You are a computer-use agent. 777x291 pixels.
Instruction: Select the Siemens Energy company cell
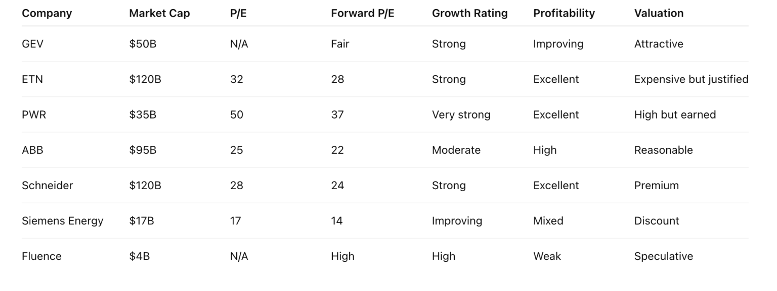point(62,220)
